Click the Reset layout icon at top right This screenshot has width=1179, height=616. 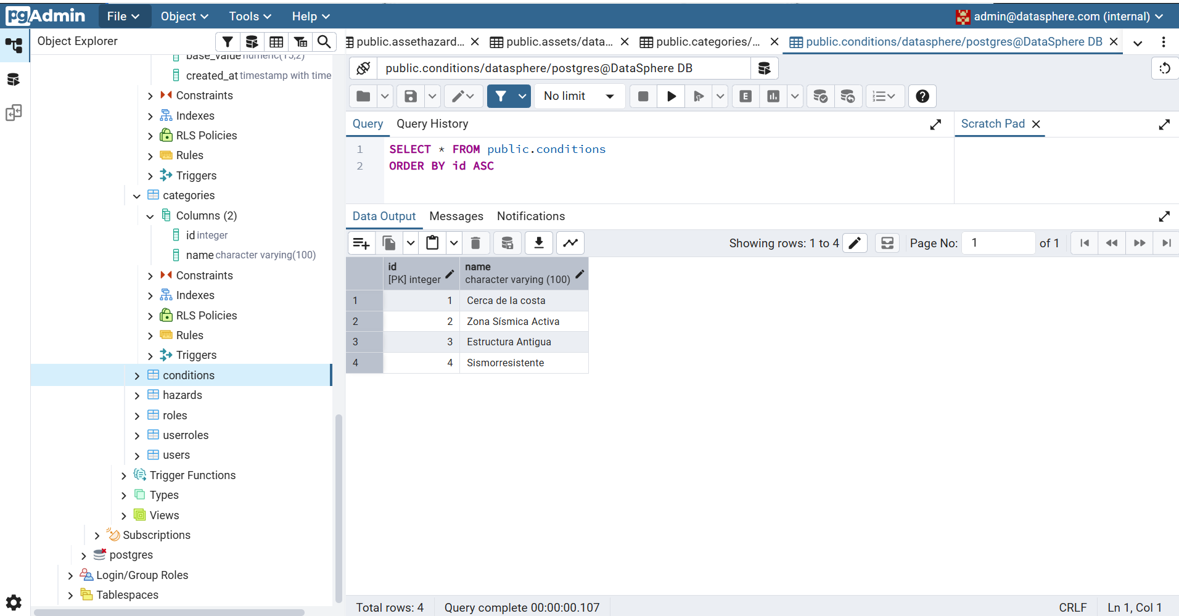click(1165, 68)
